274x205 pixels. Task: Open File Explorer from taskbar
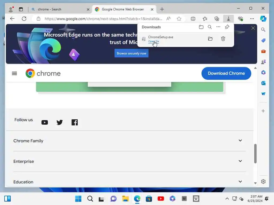[125, 199]
